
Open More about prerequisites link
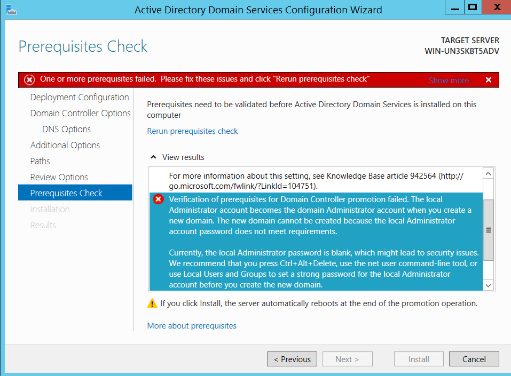[192, 326]
